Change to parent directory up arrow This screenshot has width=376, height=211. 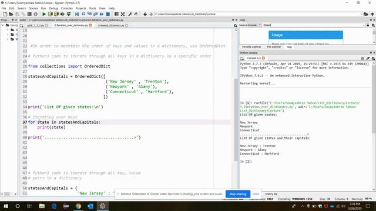[x=372, y=14]
